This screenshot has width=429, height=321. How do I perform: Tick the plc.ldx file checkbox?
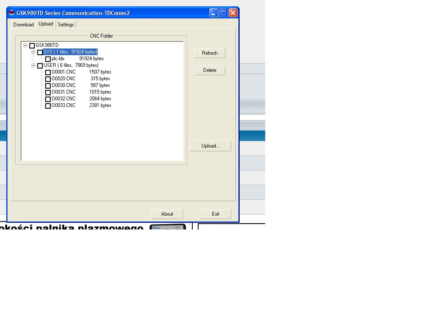(x=48, y=59)
